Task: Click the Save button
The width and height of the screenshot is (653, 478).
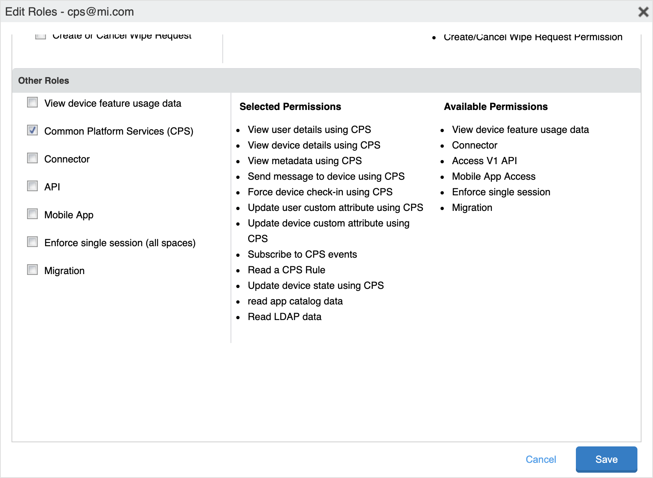Action: [x=606, y=459]
